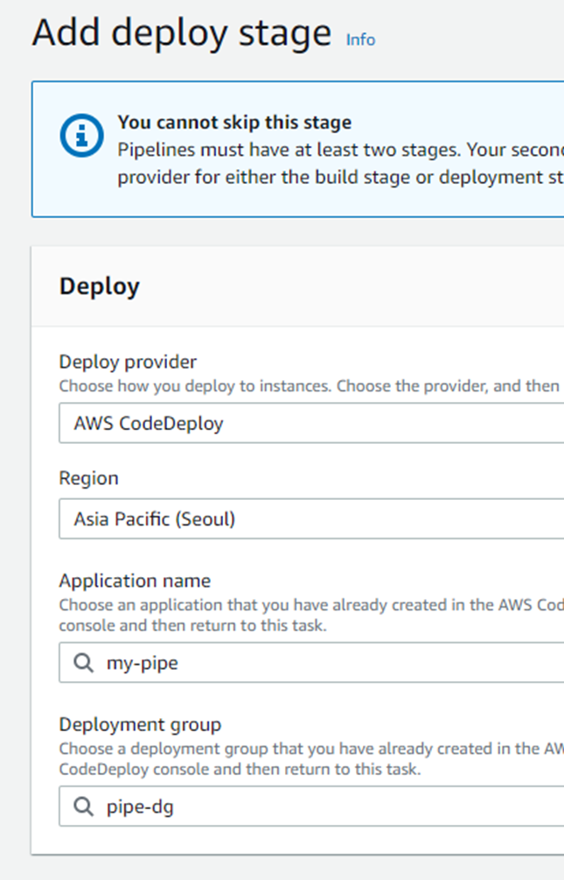The width and height of the screenshot is (564, 880).
Task: Open the Info link beside Add deploy stage
Action: point(360,40)
